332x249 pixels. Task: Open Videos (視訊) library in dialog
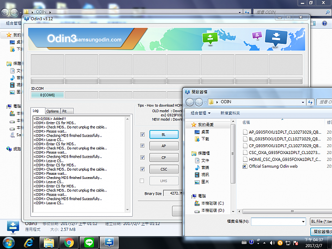click(202, 175)
